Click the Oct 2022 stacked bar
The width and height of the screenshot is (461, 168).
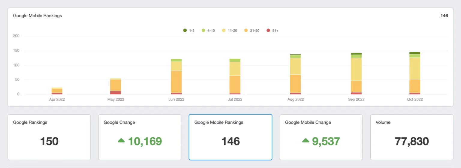point(415,73)
